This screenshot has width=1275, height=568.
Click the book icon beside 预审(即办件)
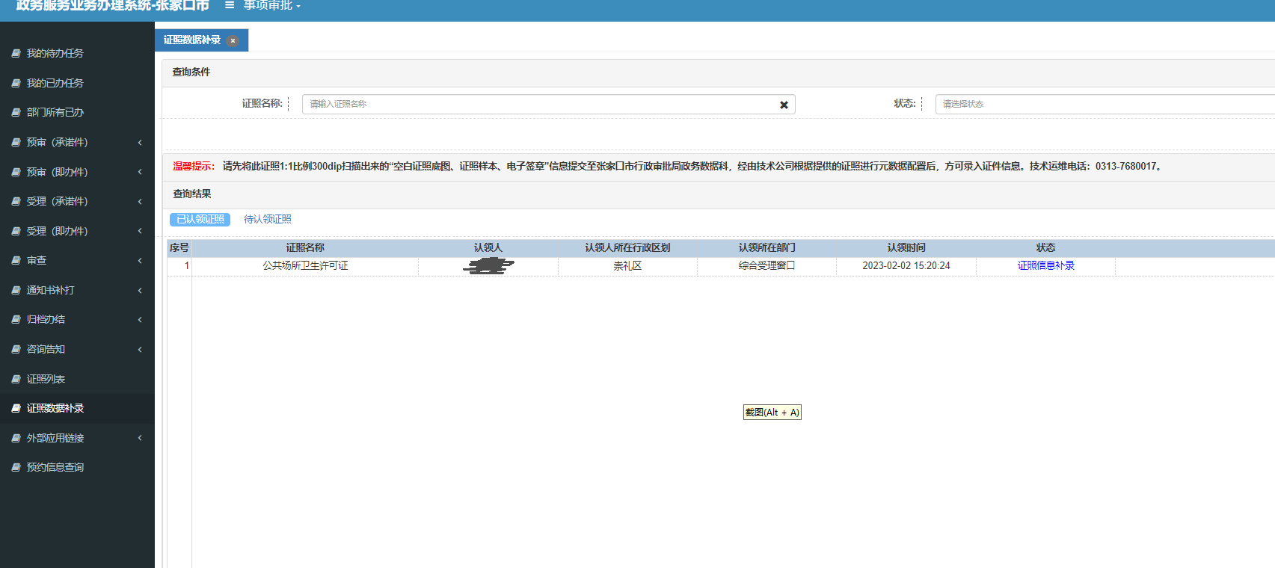pyautogui.click(x=16, y=172)
